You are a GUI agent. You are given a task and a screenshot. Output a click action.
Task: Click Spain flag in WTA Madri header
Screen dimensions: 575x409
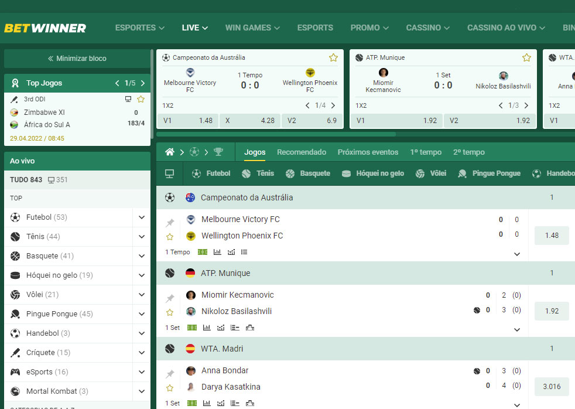pos(190,349)
